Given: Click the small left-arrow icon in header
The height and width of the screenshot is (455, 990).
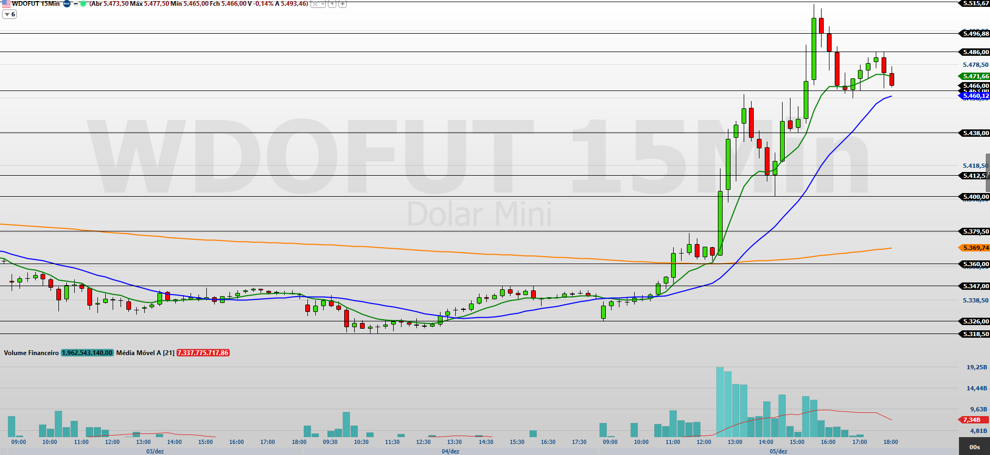Looking at the screenshot, I should [332, 4].
